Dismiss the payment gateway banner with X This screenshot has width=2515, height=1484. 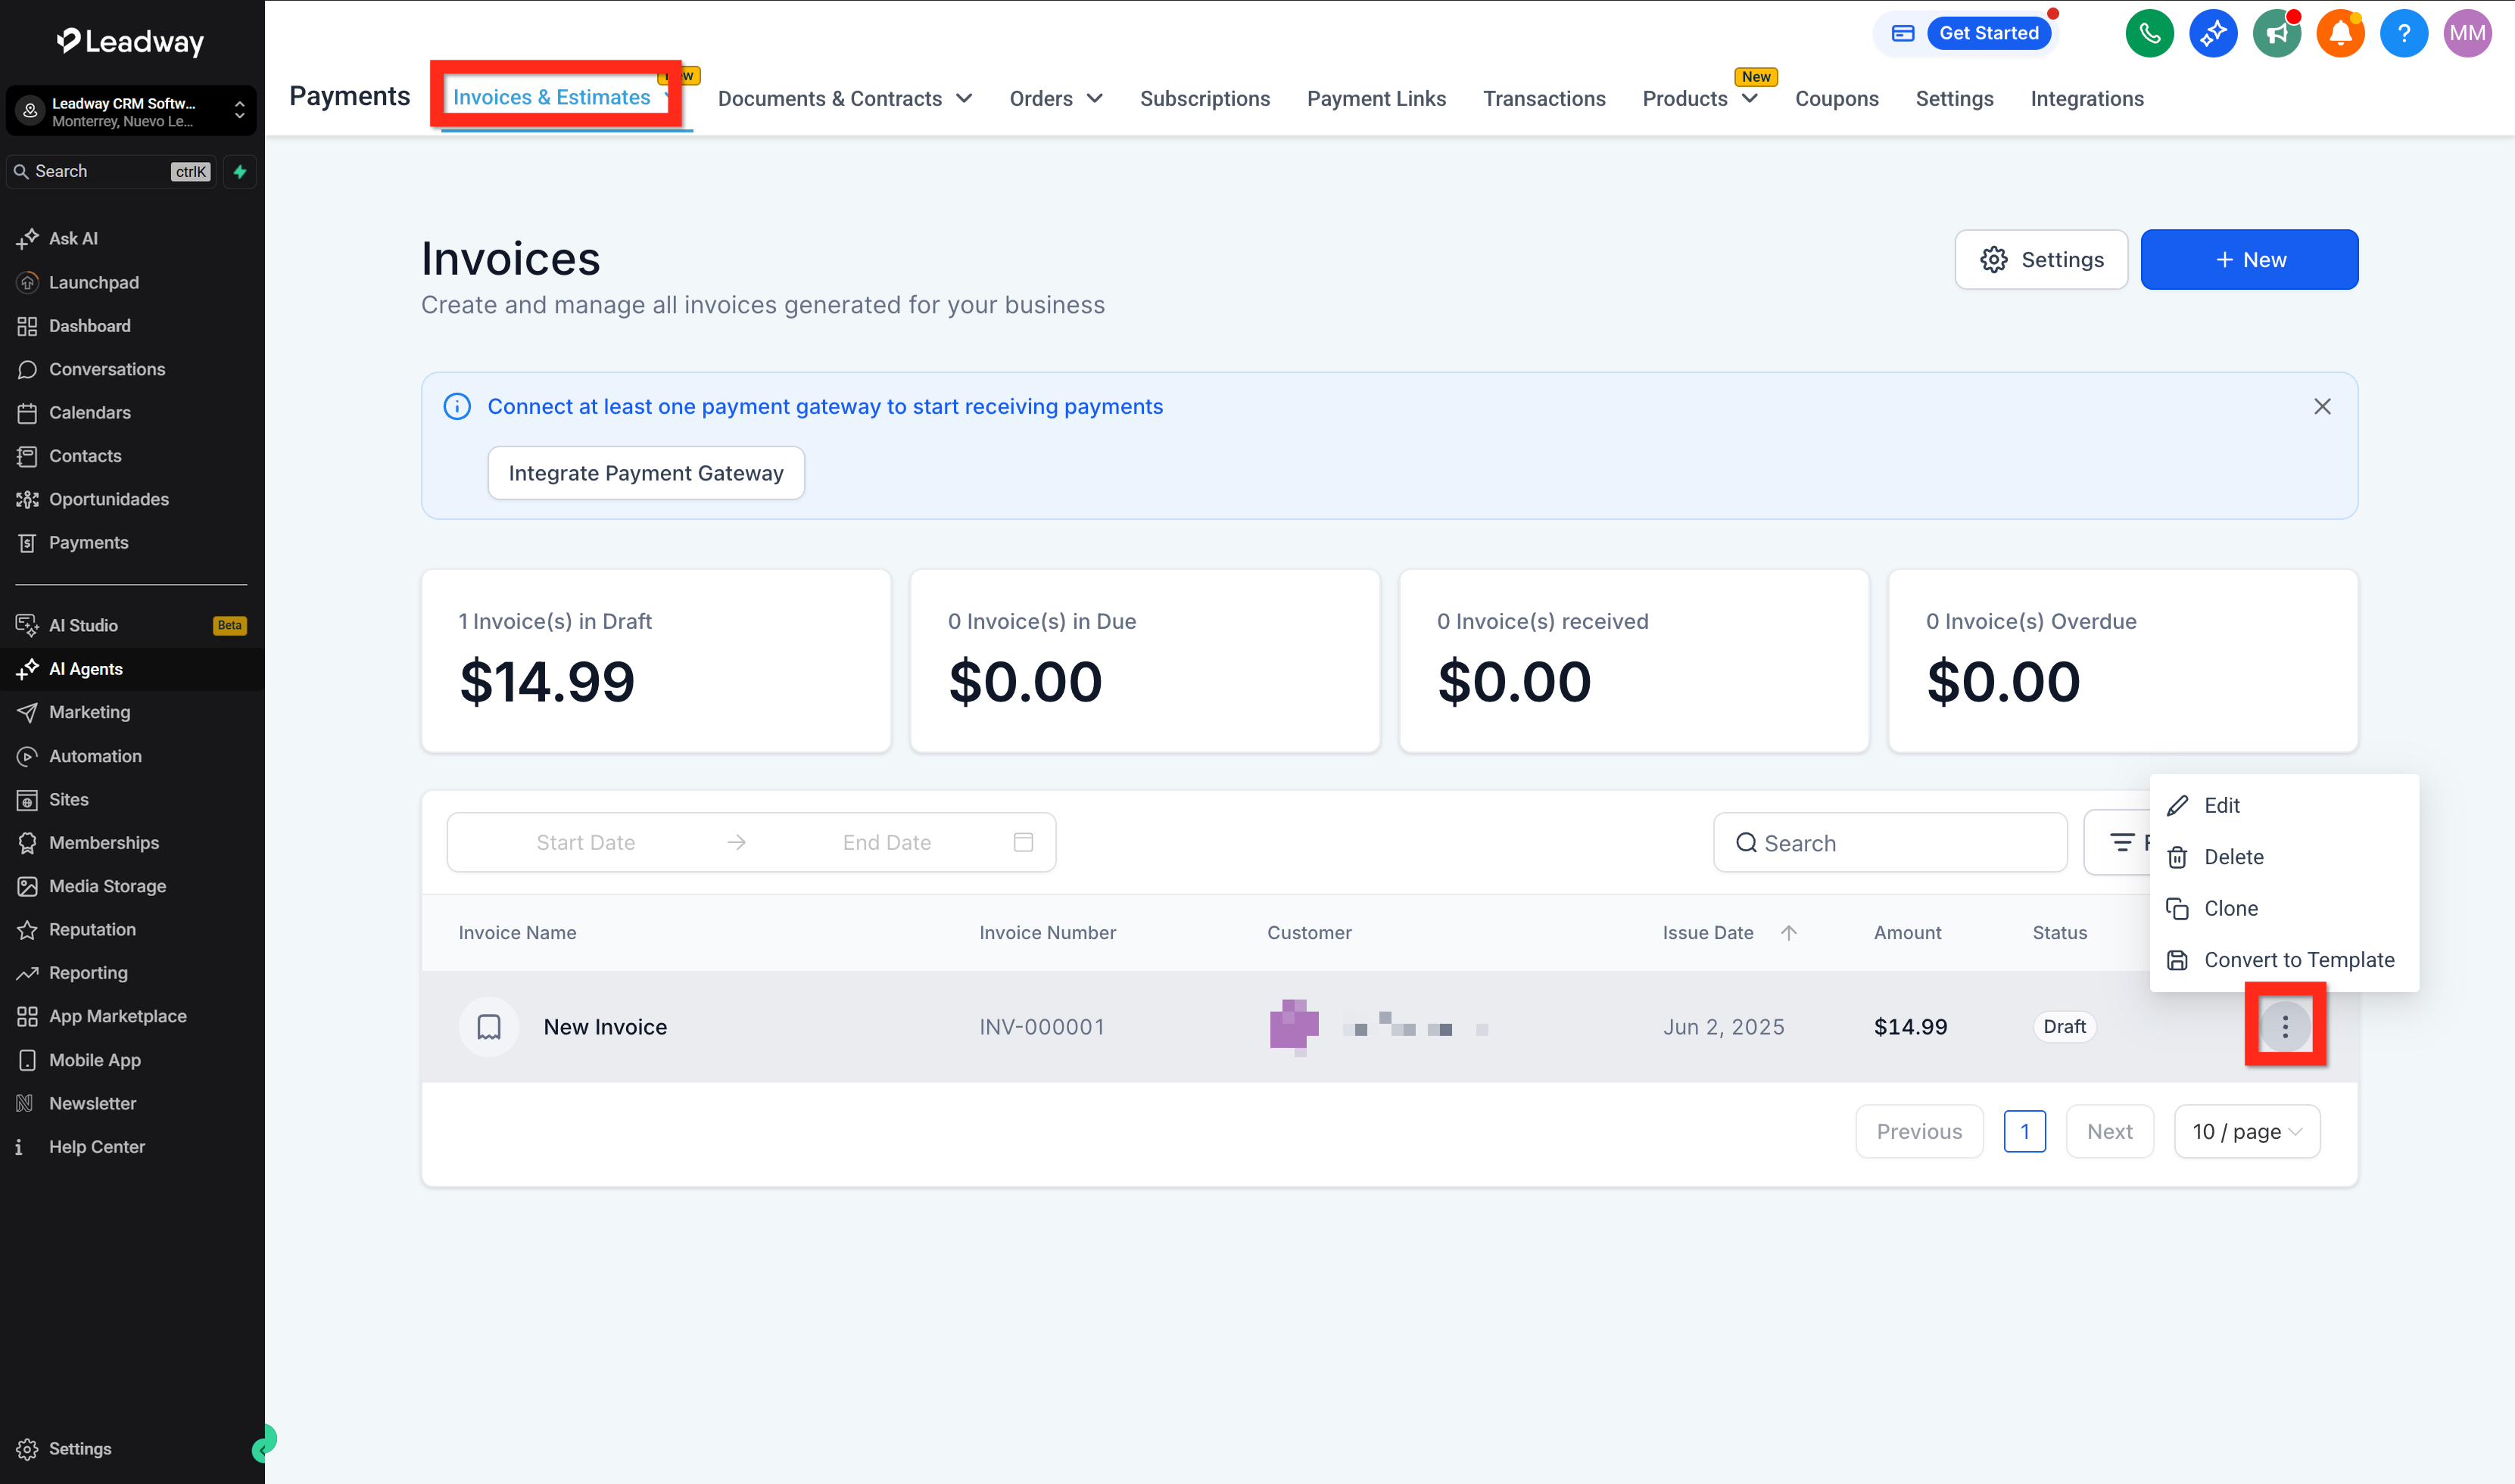pyautogui.click(x=2322, y=406)
